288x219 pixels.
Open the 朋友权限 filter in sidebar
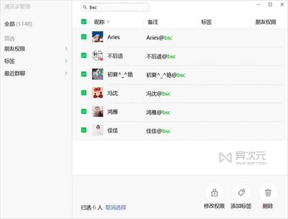pyautogui.click(x=36, y=49)
